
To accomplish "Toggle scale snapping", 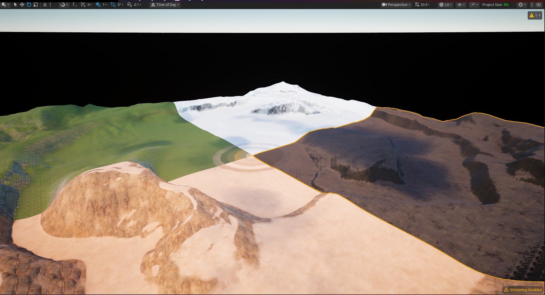I will tap(130, 5).
